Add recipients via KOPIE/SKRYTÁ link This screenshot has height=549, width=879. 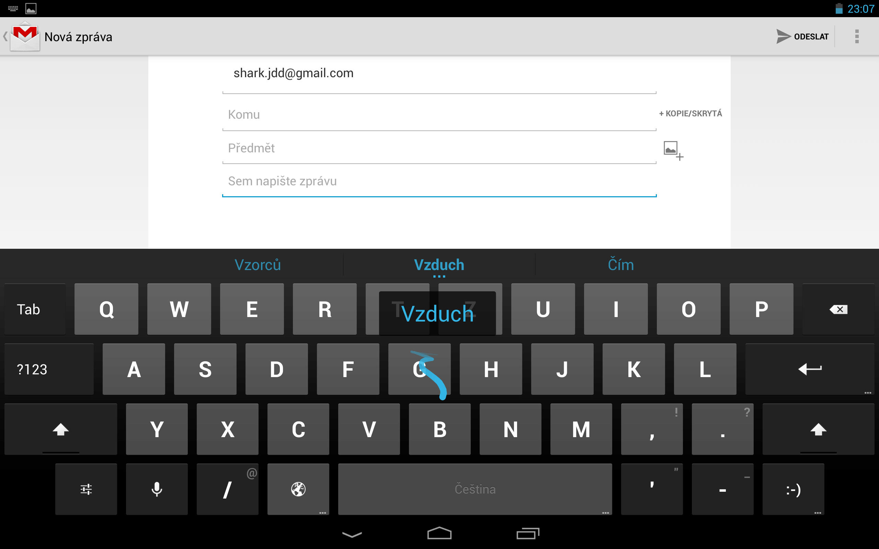point(690,114)
